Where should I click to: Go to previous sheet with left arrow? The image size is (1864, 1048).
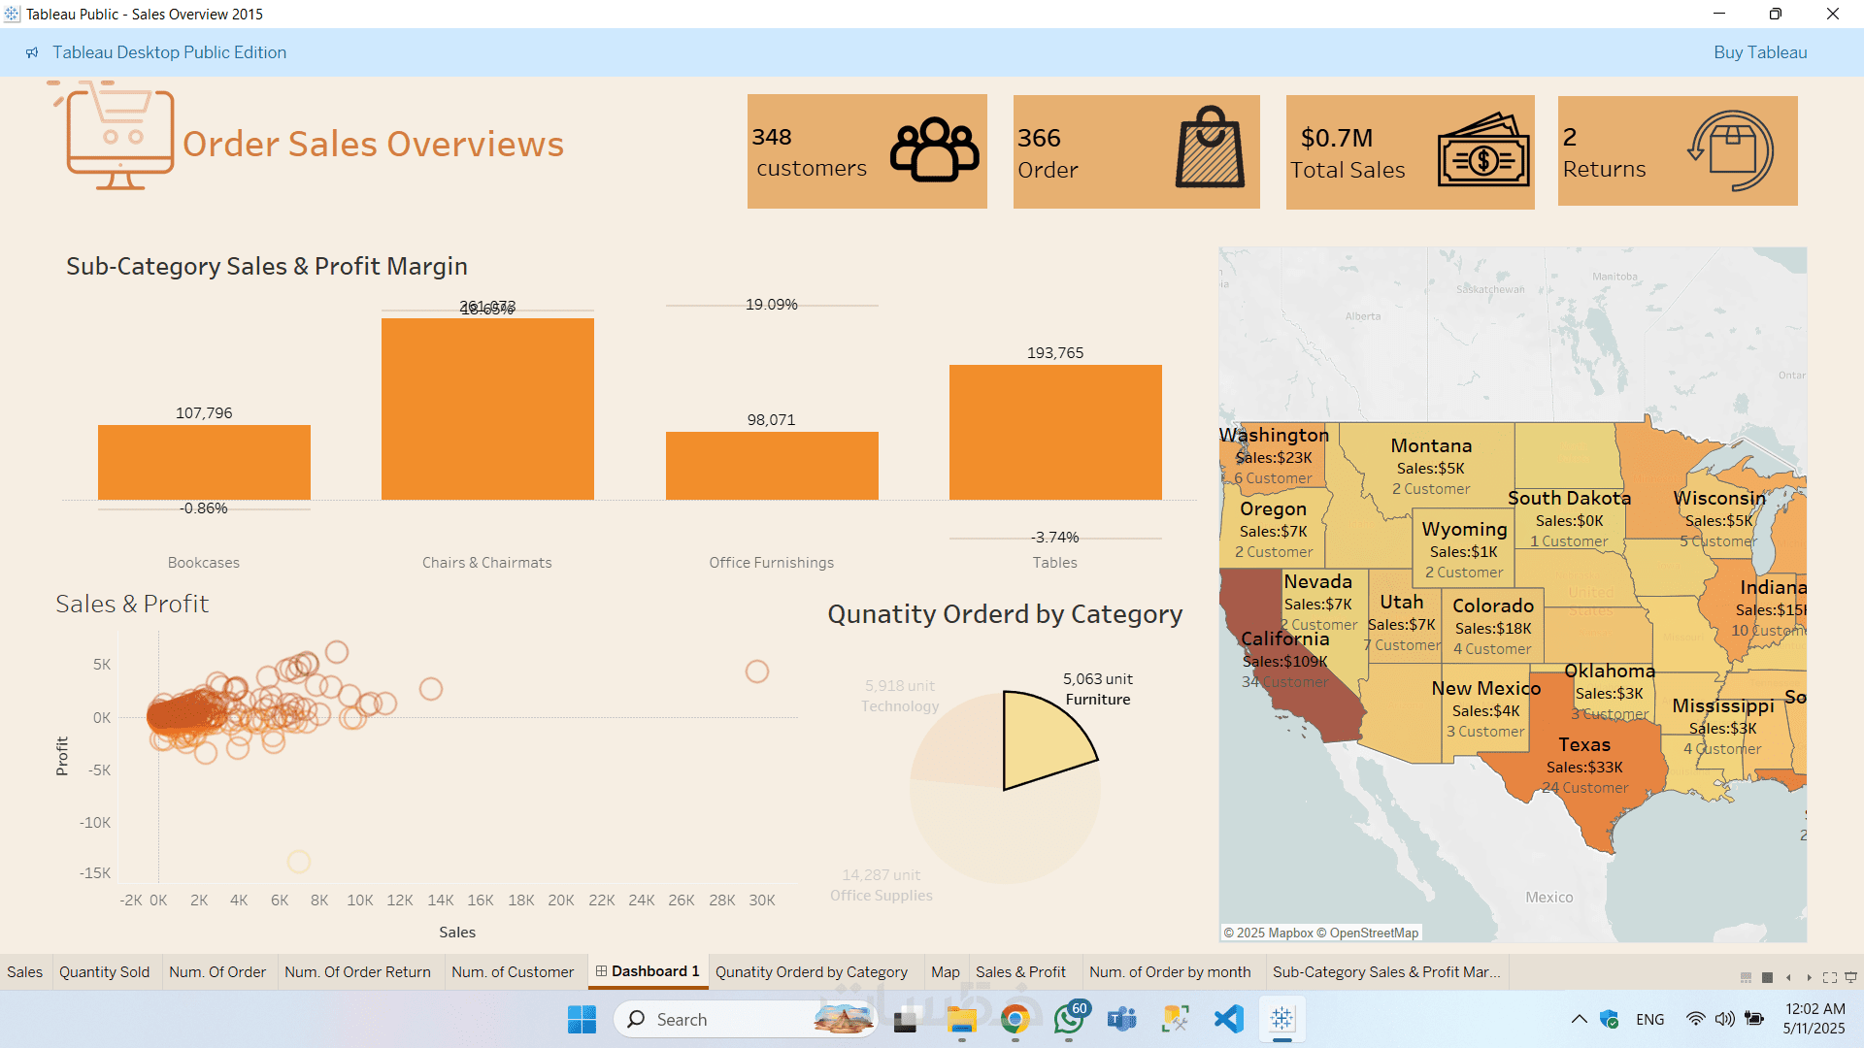click(1788, 977)
